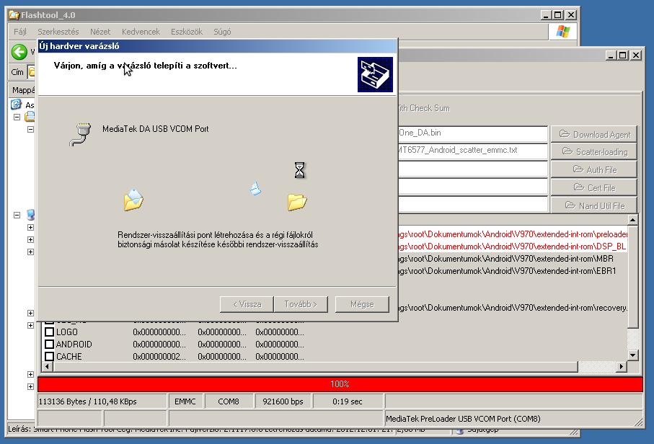Click the scatter file path field
The width and height of the screenshot is (654, 444).
pos(472,151)
